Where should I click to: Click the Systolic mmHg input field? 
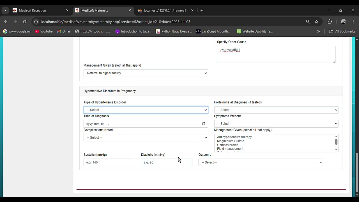click(x=109, y=162)
